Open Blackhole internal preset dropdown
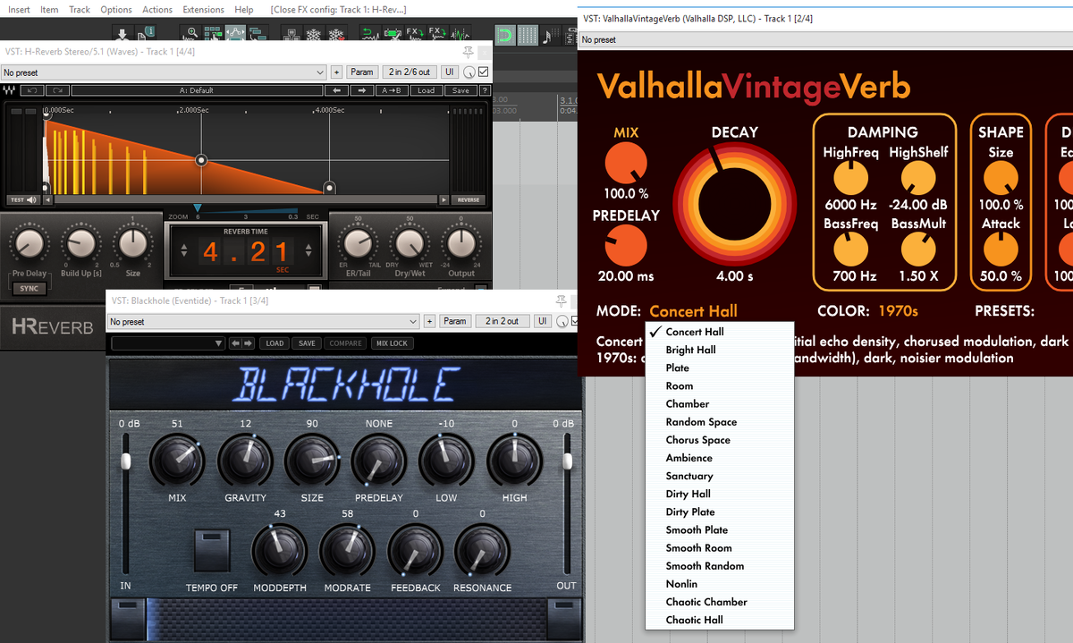The height and width of the screenshot is (643, 1073). 168,343
